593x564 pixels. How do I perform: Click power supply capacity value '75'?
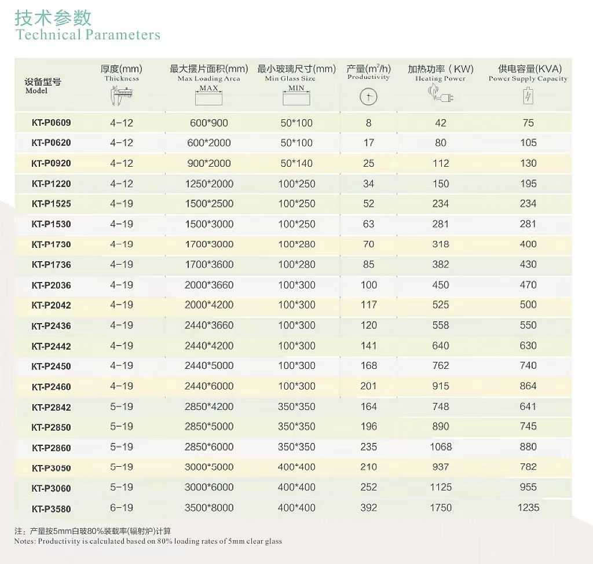coord(528,123)
